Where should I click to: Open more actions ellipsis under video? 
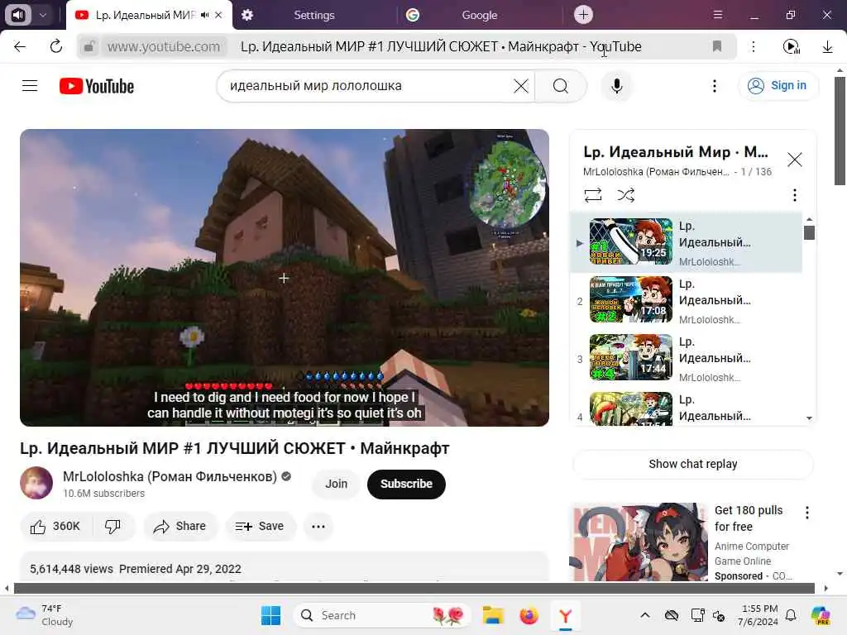(x=318, y=527)
